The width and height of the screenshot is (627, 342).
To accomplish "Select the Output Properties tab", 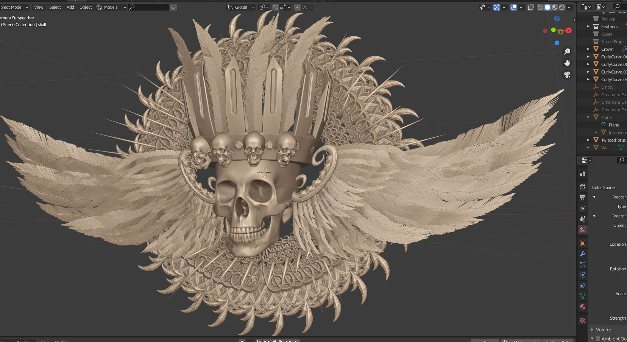I will 583,196.
